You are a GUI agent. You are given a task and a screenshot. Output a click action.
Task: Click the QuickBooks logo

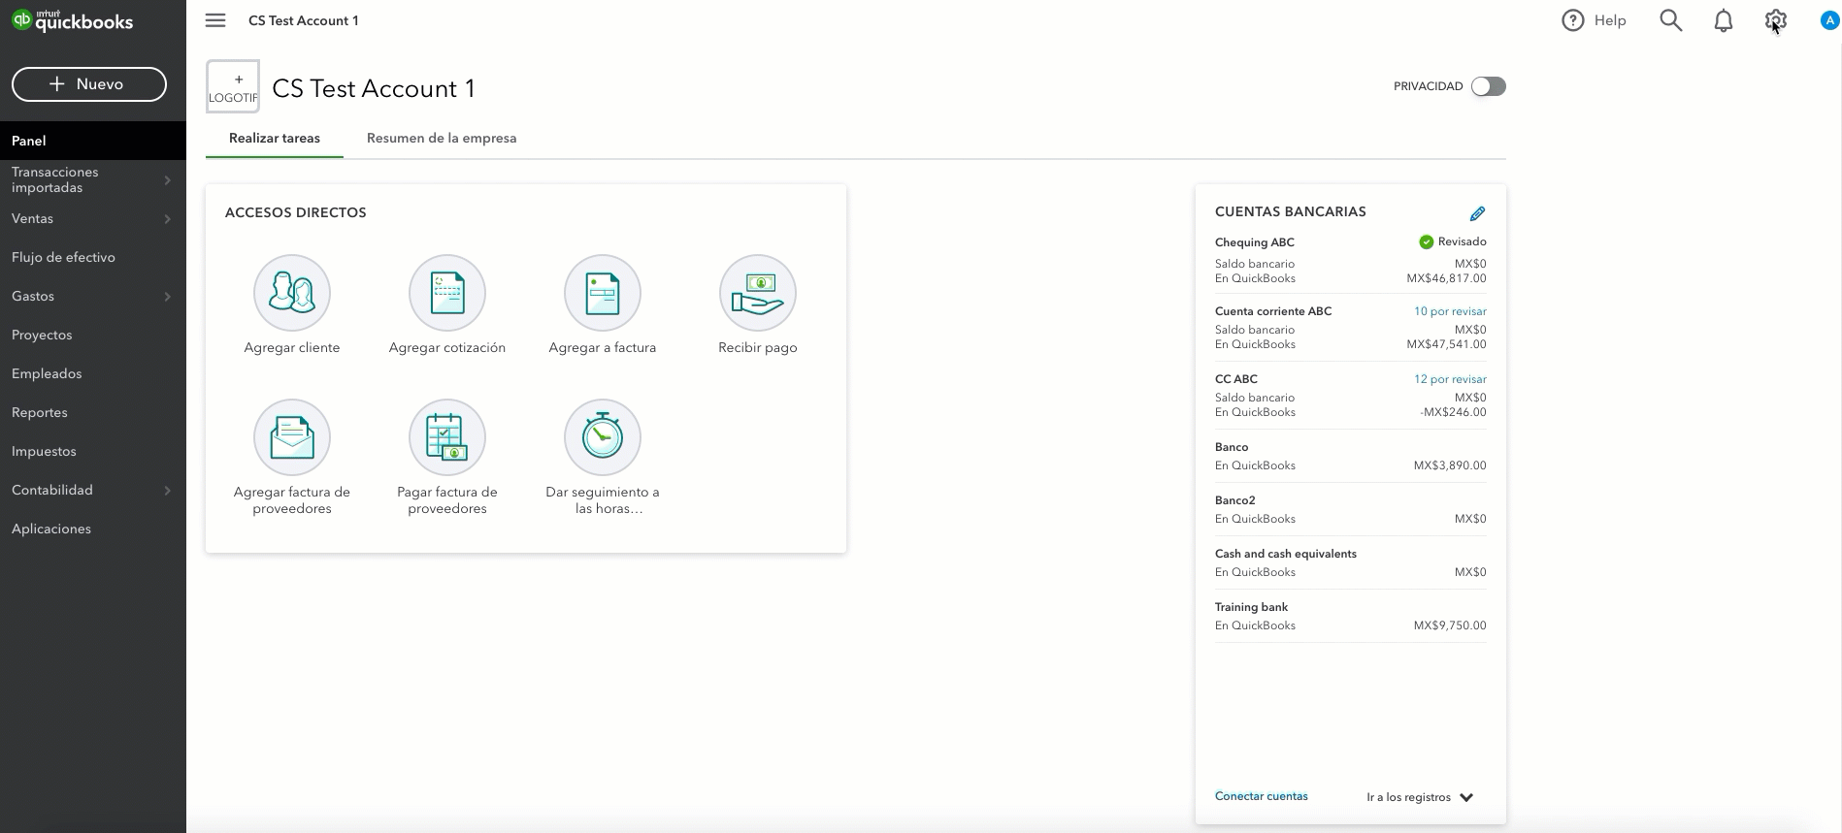[x=73, y=20]
